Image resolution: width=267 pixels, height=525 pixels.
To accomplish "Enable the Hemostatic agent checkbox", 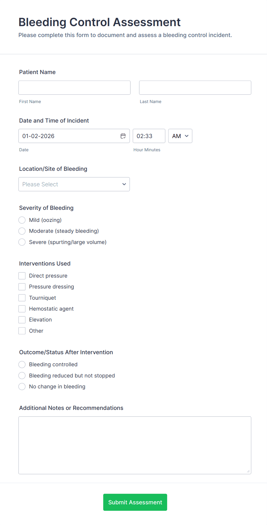I will pos(22,309).
